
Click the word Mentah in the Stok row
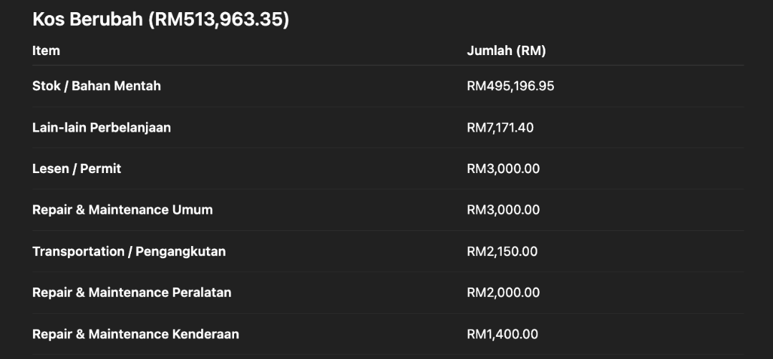point(137,86)
